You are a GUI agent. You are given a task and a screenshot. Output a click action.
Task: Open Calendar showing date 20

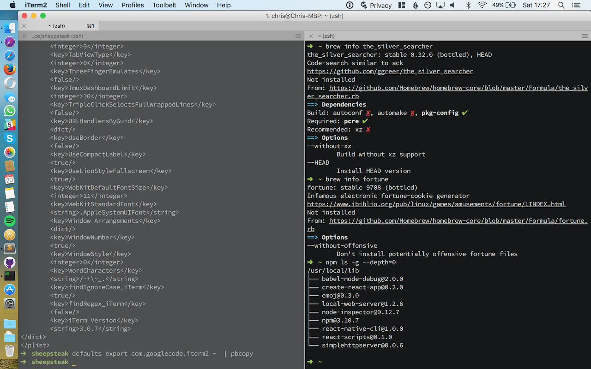[x=10, y=179]
